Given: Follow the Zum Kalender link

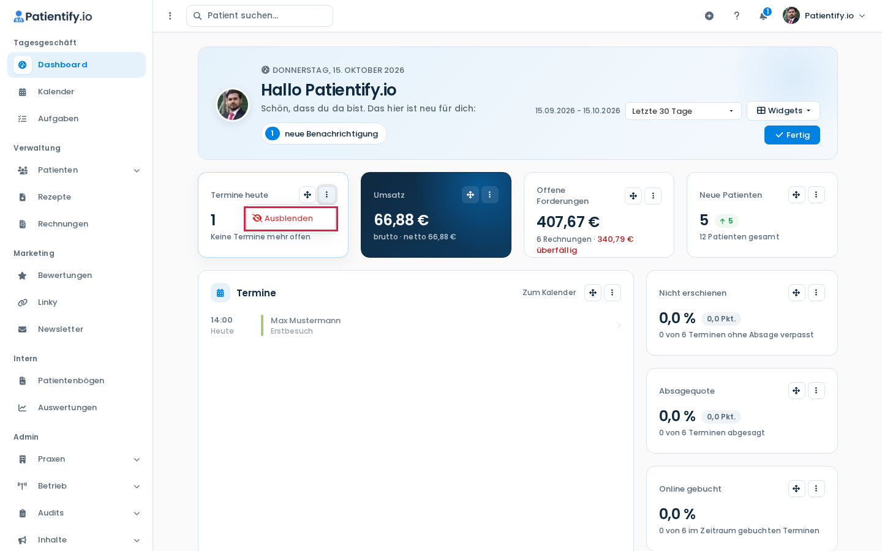Looking at the screenshot, I should click(x=549, y=293).
